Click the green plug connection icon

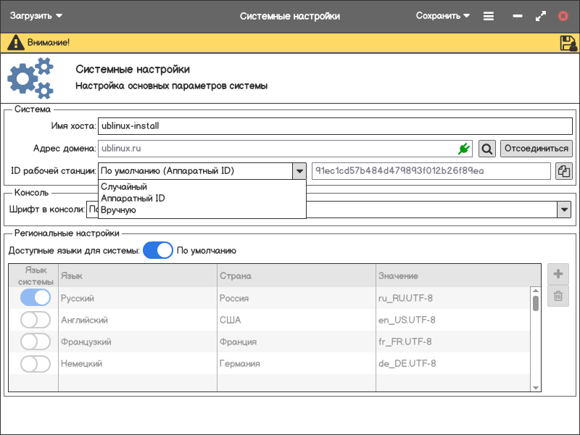click(x=464, y=149)
